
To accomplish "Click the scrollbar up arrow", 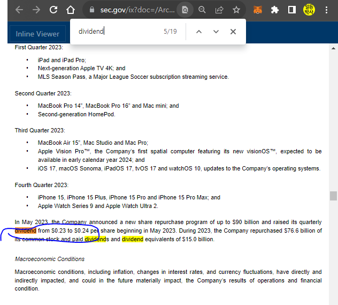I will 333,48.
